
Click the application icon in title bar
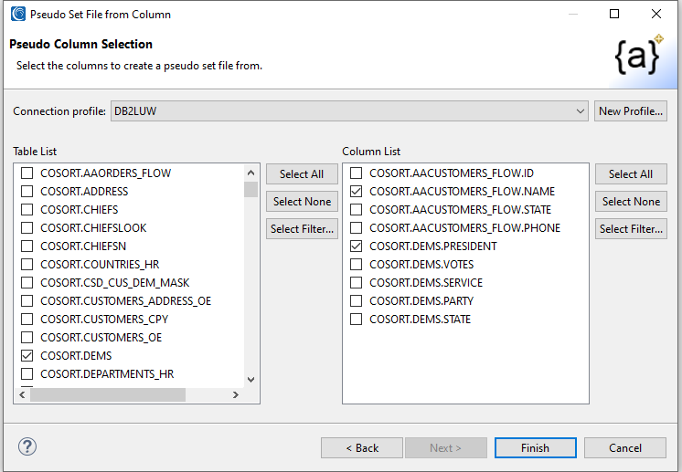(16, 15)
